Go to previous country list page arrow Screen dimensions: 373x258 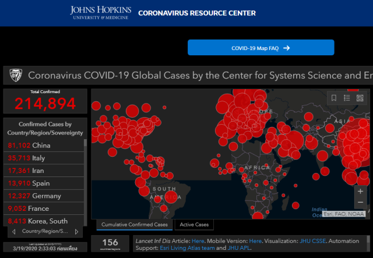pyautogui.click(x=14, y=232)
